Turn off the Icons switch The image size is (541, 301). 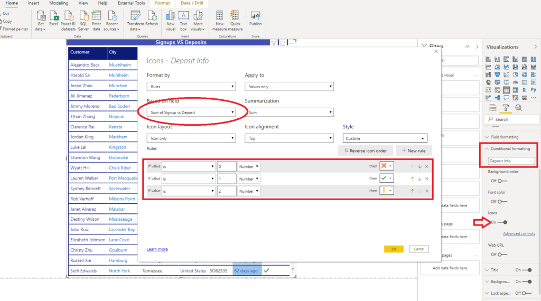coord(502,222)
